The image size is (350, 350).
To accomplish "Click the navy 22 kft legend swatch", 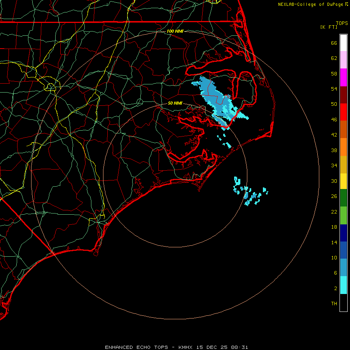I will [x=343, y=233].
